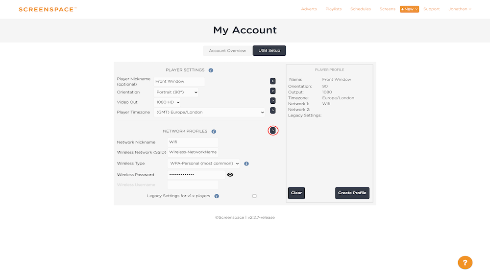The image size is (490, 277).
Task: Click the arrow button beside Player Nickname
Action: point(273,81)
